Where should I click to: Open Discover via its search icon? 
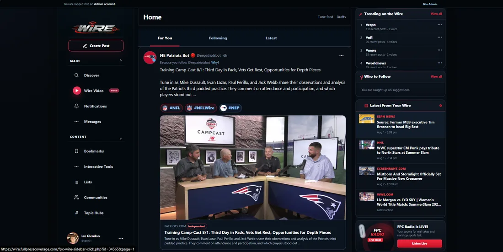(x=76, y=75)
